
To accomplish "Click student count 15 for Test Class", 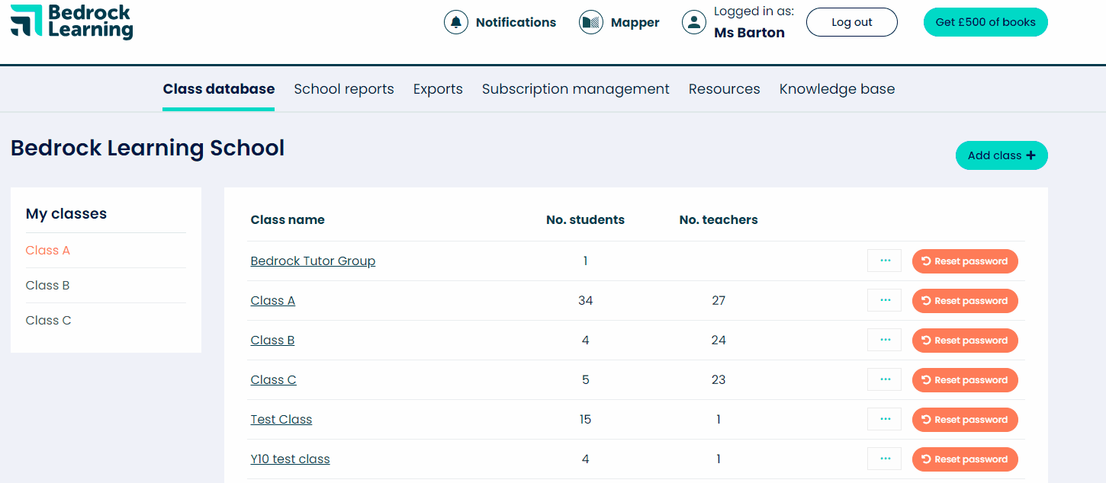I will (586, 420).
